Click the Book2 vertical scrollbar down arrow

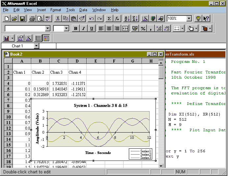(x=161, y=166)
